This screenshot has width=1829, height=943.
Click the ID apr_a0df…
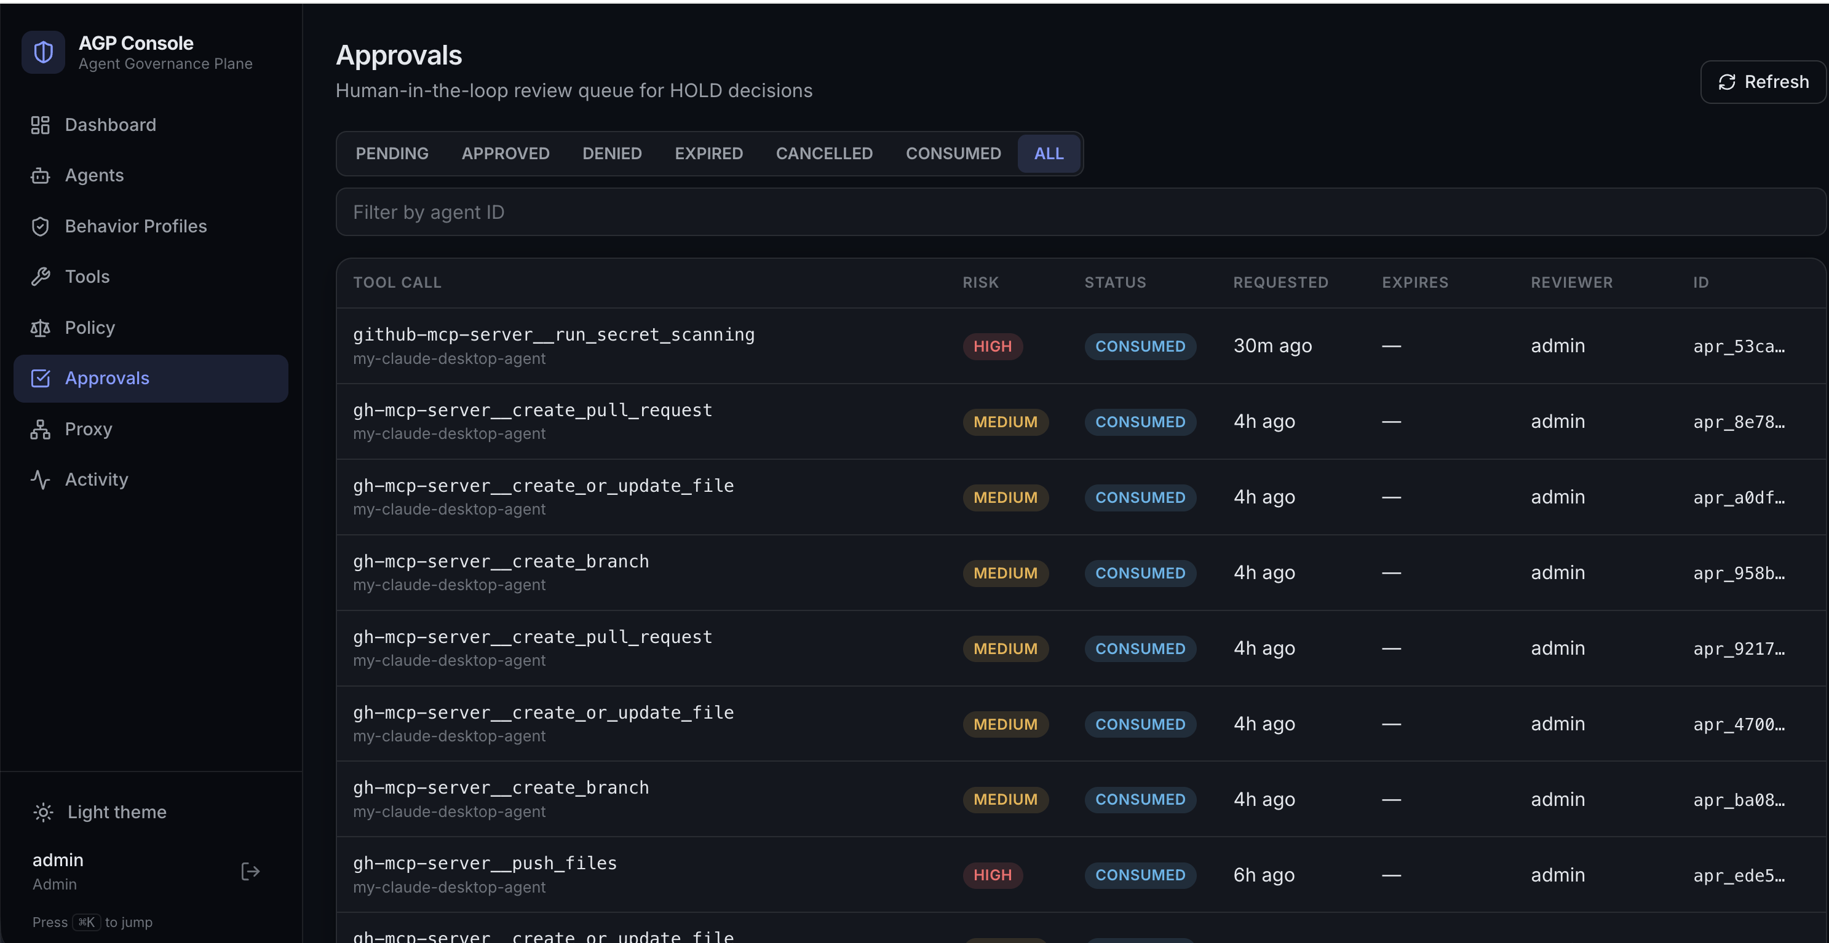pyautogui.click(x=1739, y=497)
